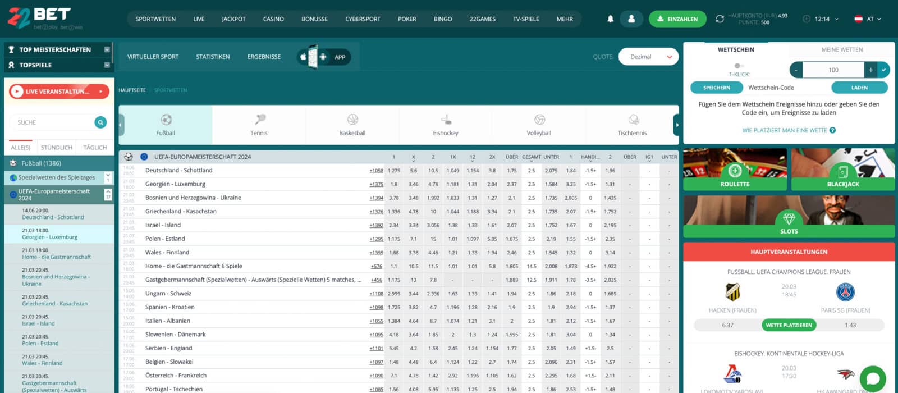Click the Hacken (Frauen) team crest
898x393 pixels.
(732, 292)
